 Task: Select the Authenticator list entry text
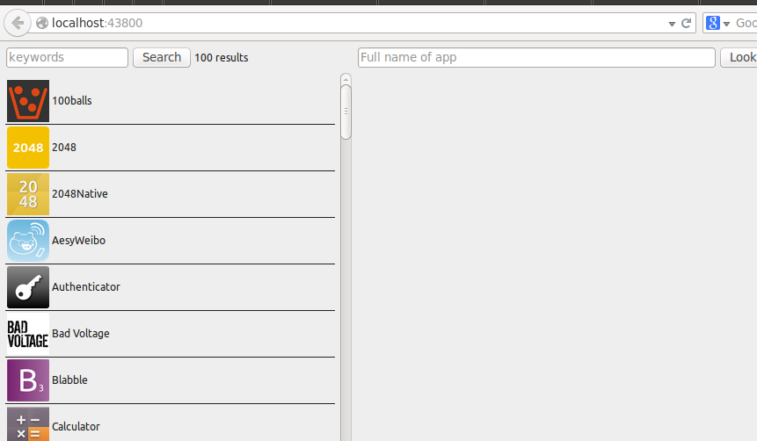[86, 287]
